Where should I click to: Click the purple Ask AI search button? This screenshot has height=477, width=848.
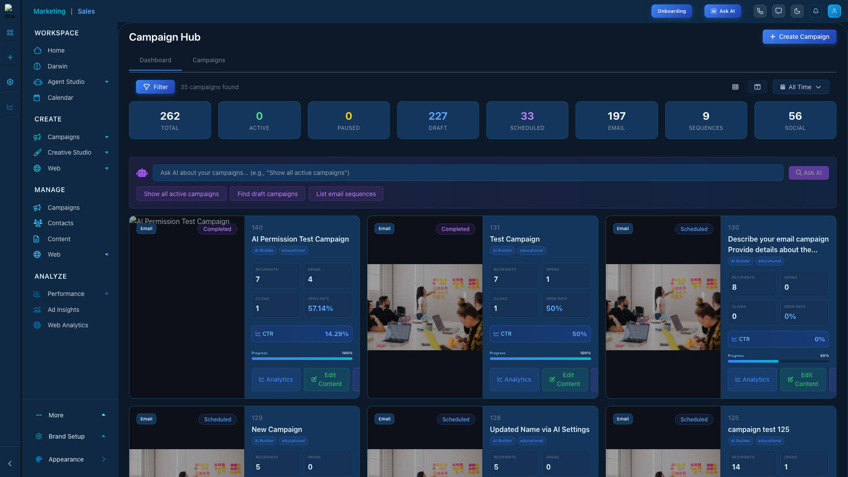click(x=809, y=173)
